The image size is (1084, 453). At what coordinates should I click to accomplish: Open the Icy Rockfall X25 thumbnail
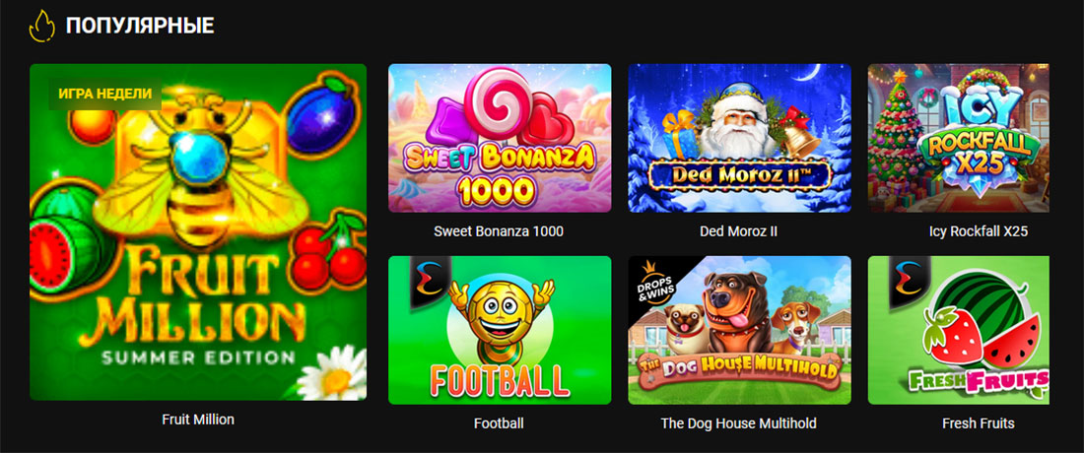click(x=959, y=138)
